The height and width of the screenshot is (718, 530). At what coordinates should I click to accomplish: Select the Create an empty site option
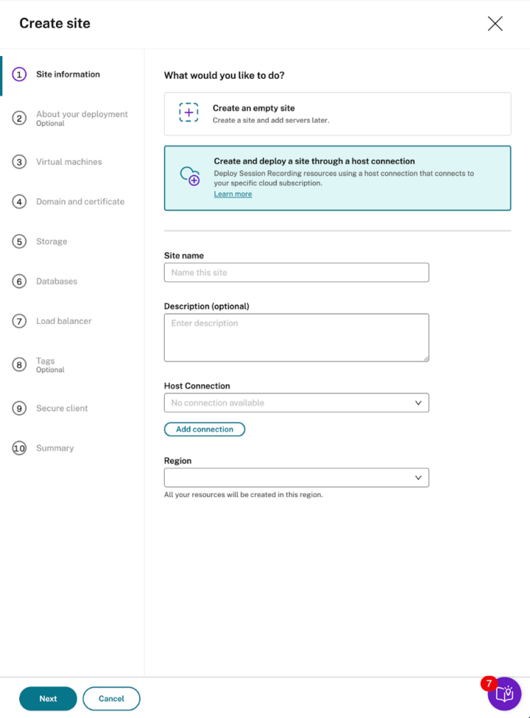(x=337, y=114)
